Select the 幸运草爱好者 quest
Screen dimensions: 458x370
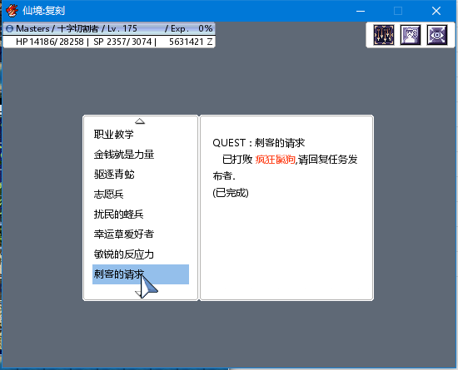tap(123, 234)
